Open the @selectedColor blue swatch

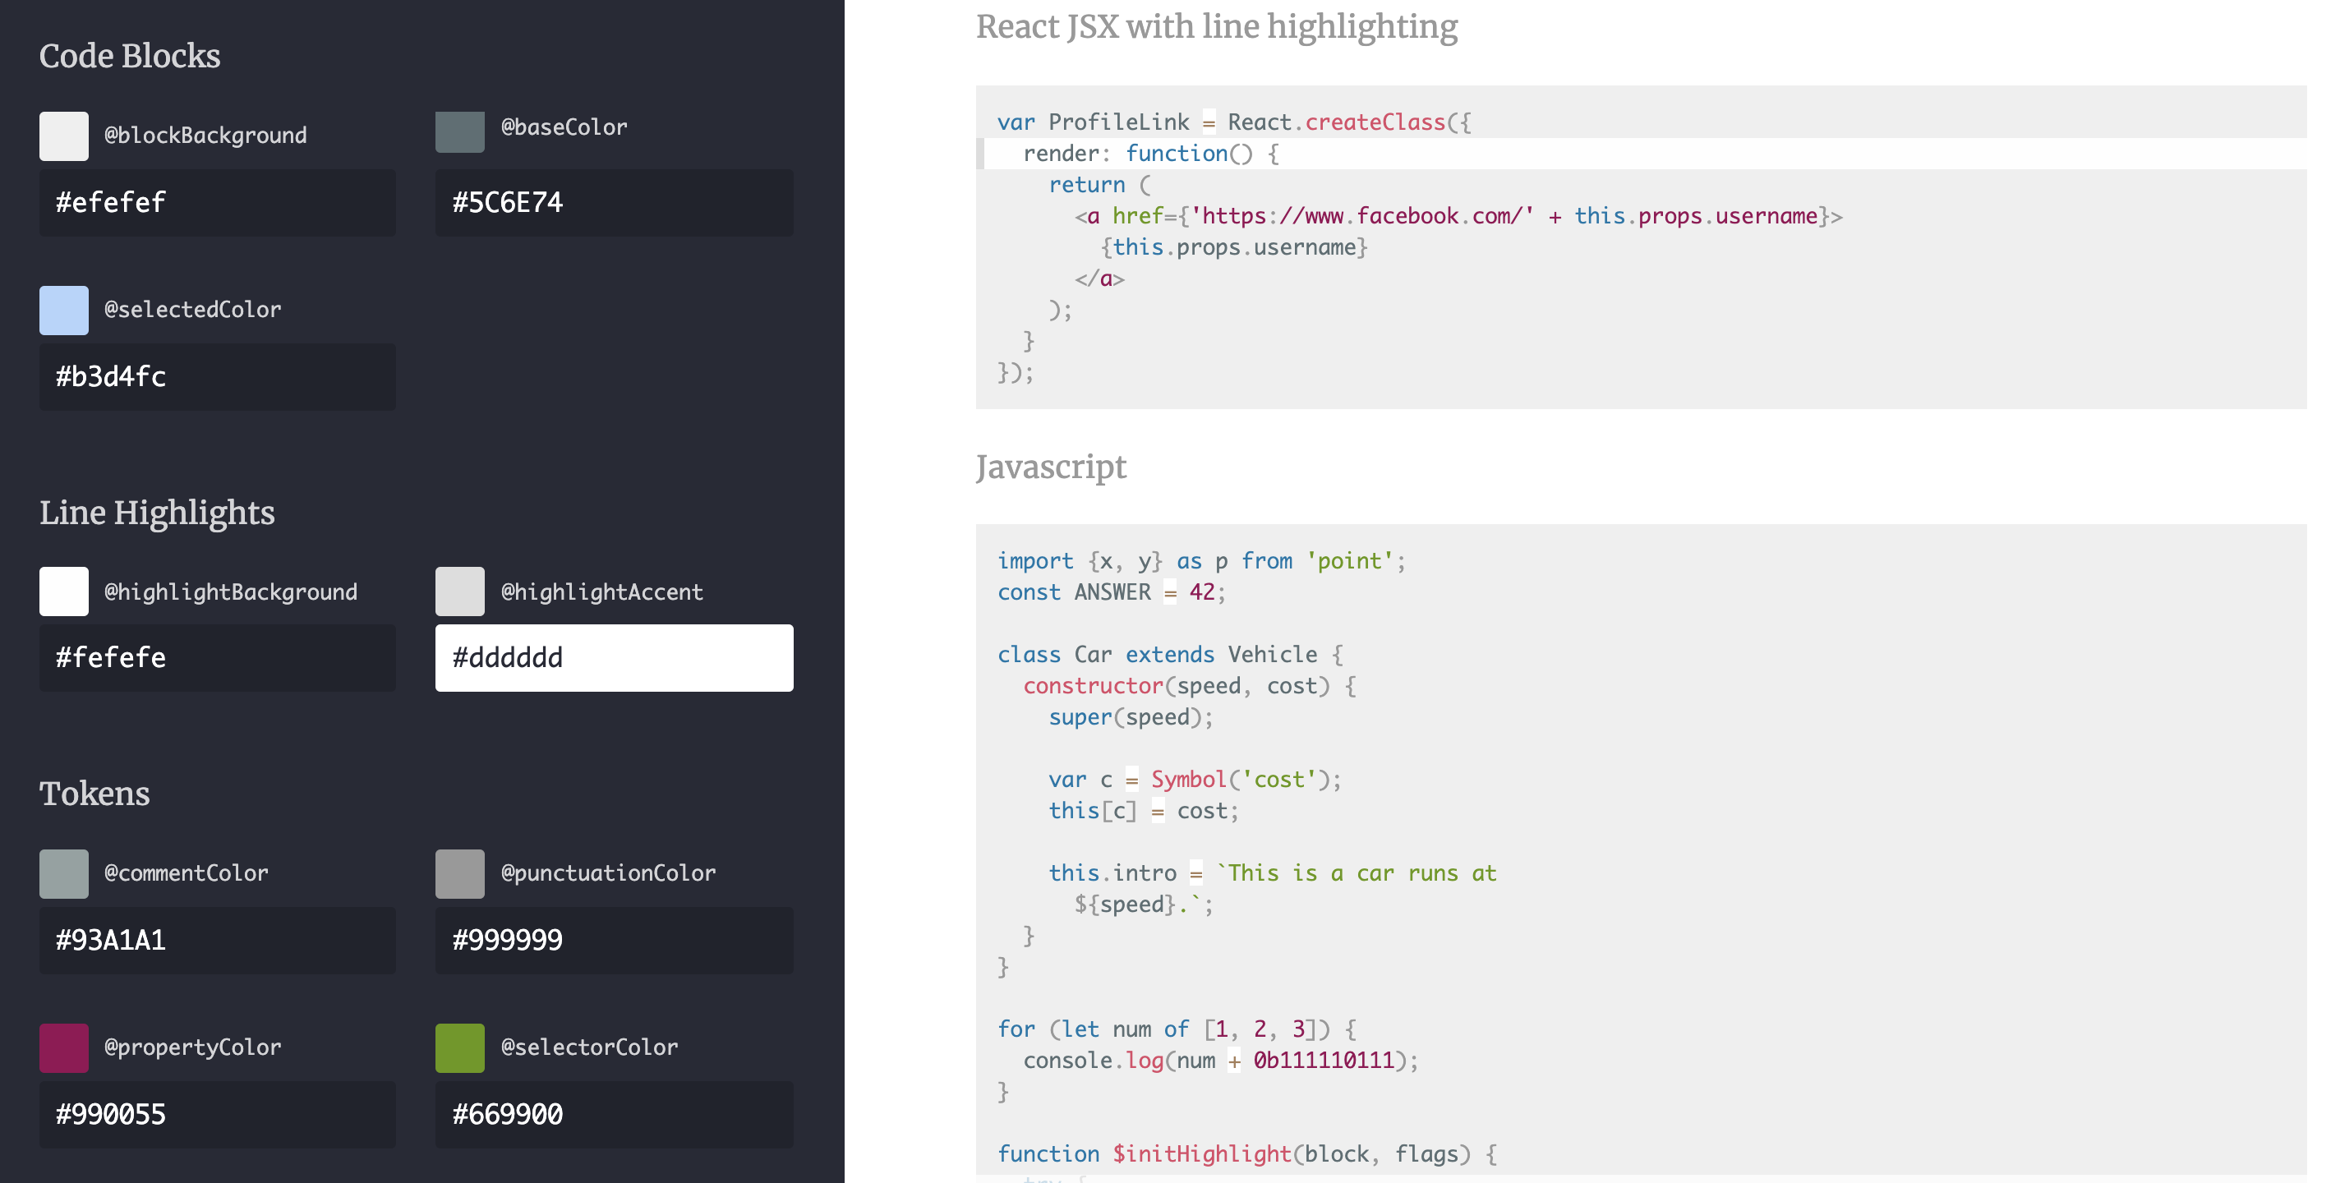click(x=62, y=310)
